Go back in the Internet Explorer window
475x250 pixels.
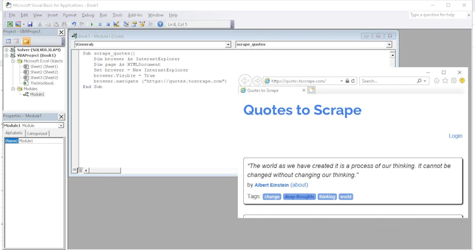point(244,81)
